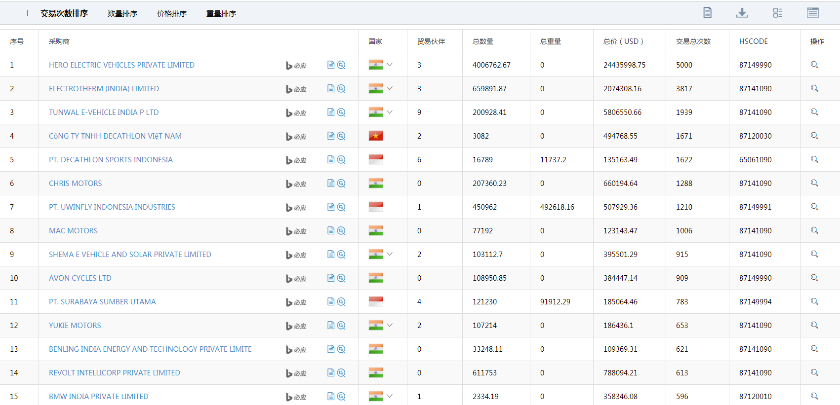Click the Indonesia flag in PT. SURABAYA row

point(376,301)
